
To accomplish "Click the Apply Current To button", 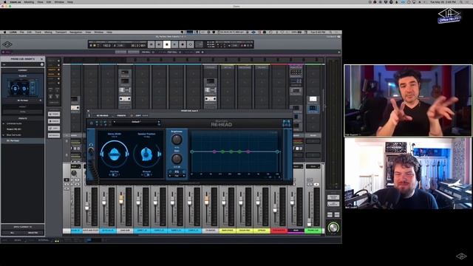I will 23,227.
